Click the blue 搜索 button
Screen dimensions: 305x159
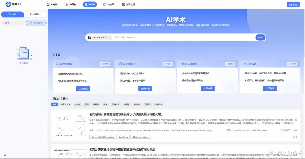click(x=260, y=38)
